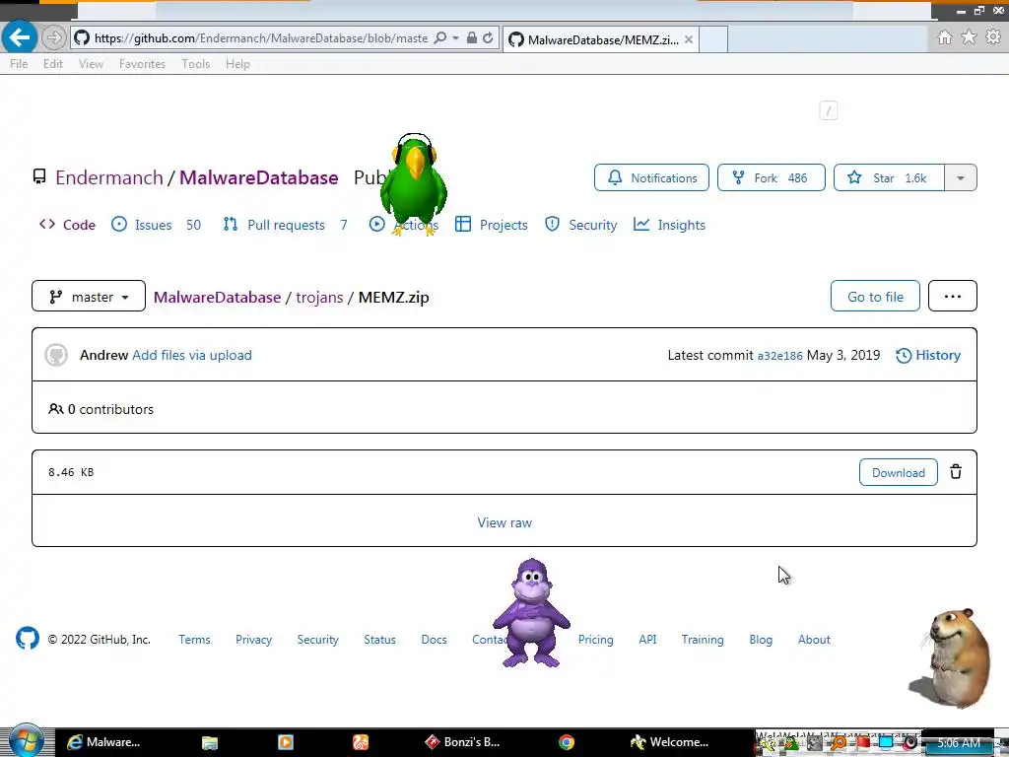This screenshot has height=757, width=1009.
Task: Click the Notifications bell button
Action: (x=651, y=177)
